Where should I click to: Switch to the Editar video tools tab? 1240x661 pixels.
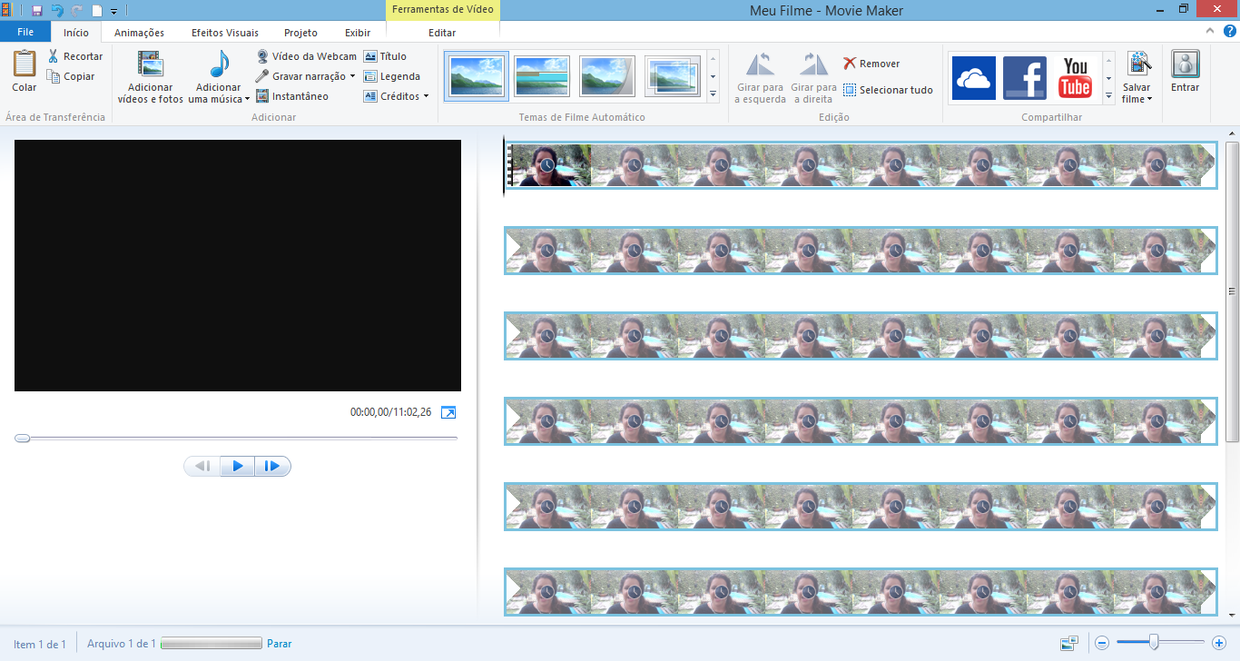[x=442, y=33]
